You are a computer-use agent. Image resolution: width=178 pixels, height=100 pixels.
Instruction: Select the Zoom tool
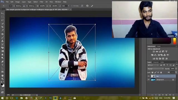tap(3, 79)
